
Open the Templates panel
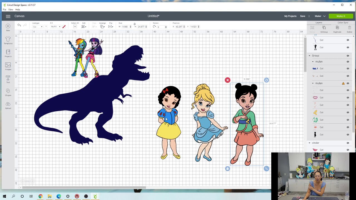click(8, 40)
